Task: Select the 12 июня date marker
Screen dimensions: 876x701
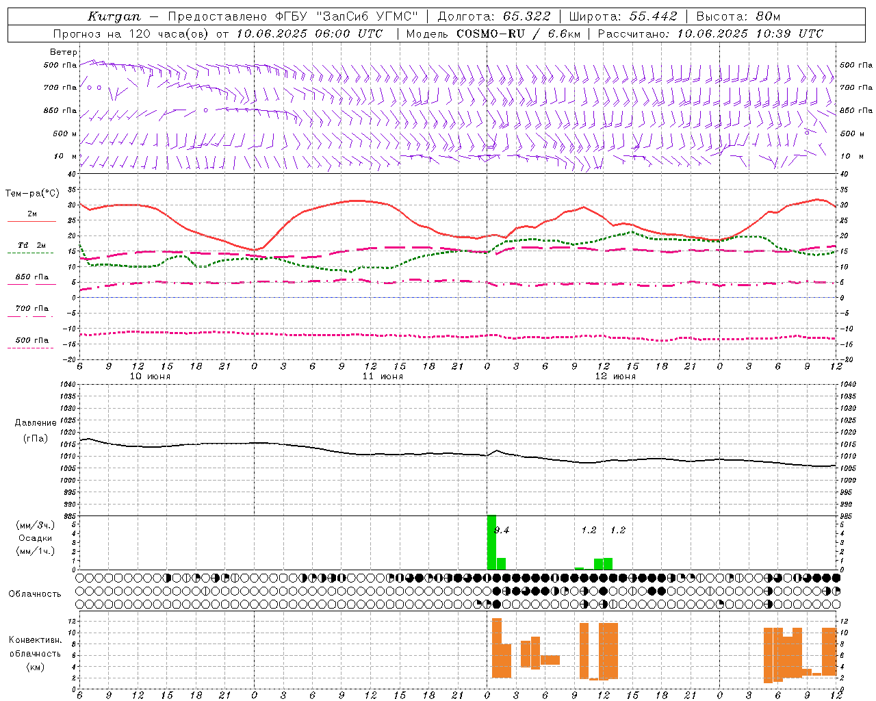Action: pyautogui.click(x=615, y=377)
